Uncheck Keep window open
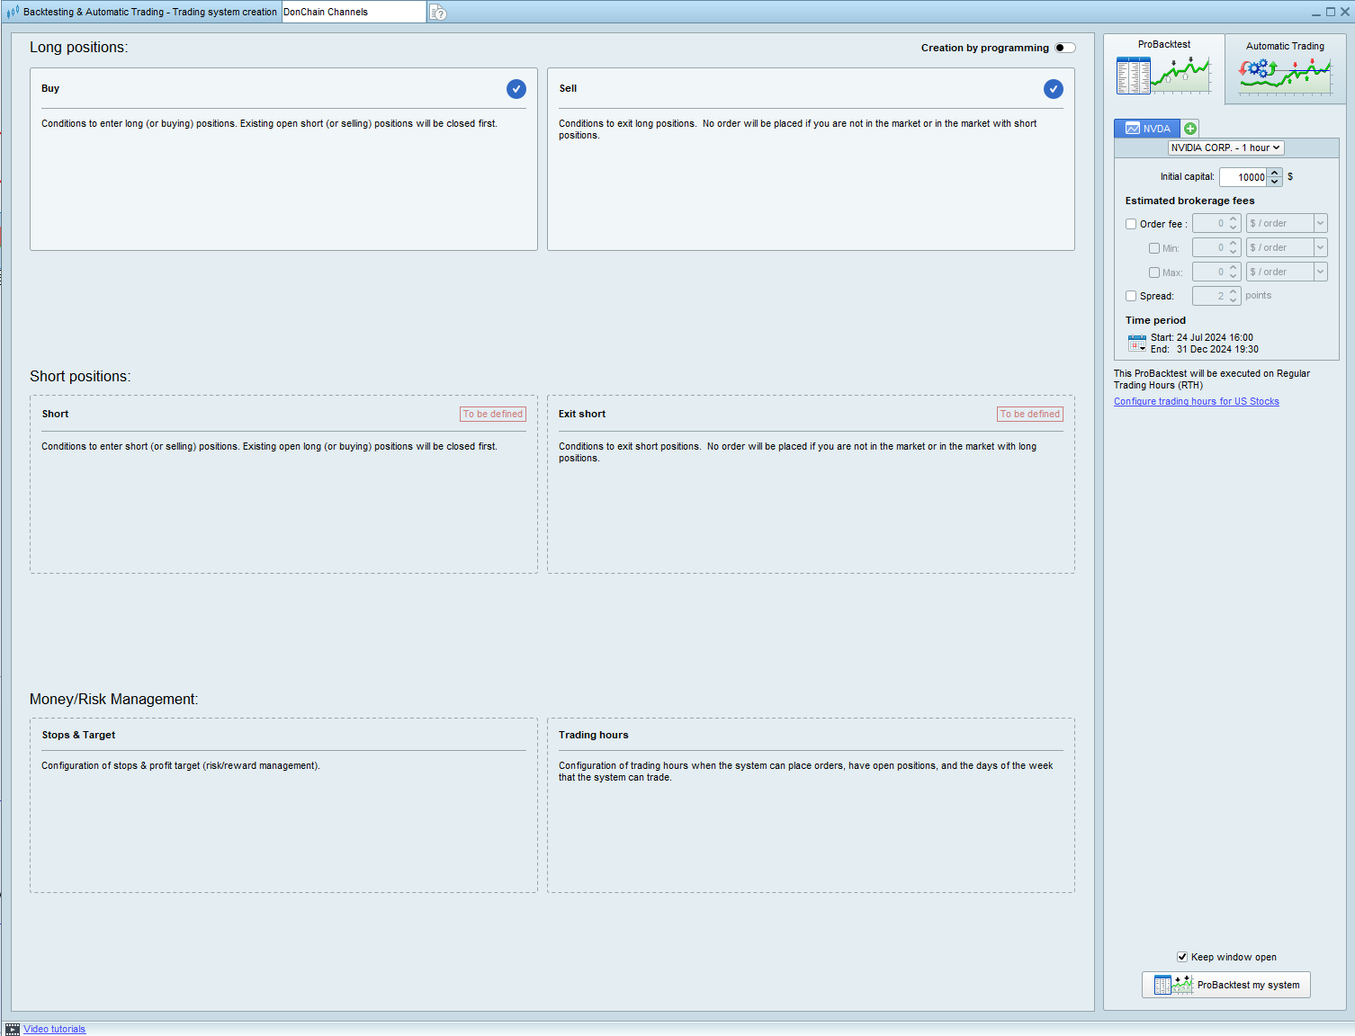The image size is (1355, 1036). tap(1182, 957)
